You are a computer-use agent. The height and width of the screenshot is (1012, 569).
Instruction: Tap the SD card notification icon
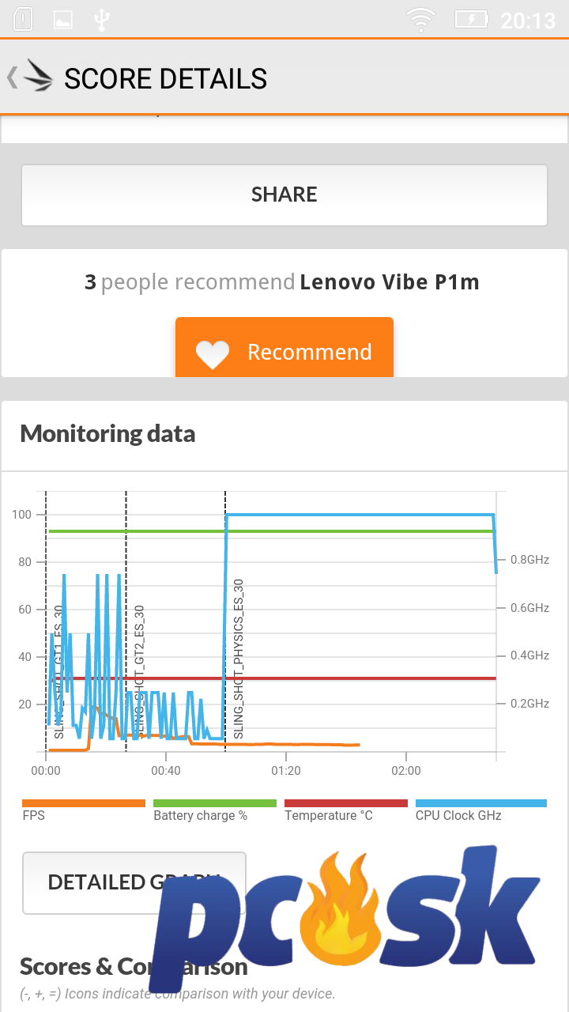pos(24,20)
